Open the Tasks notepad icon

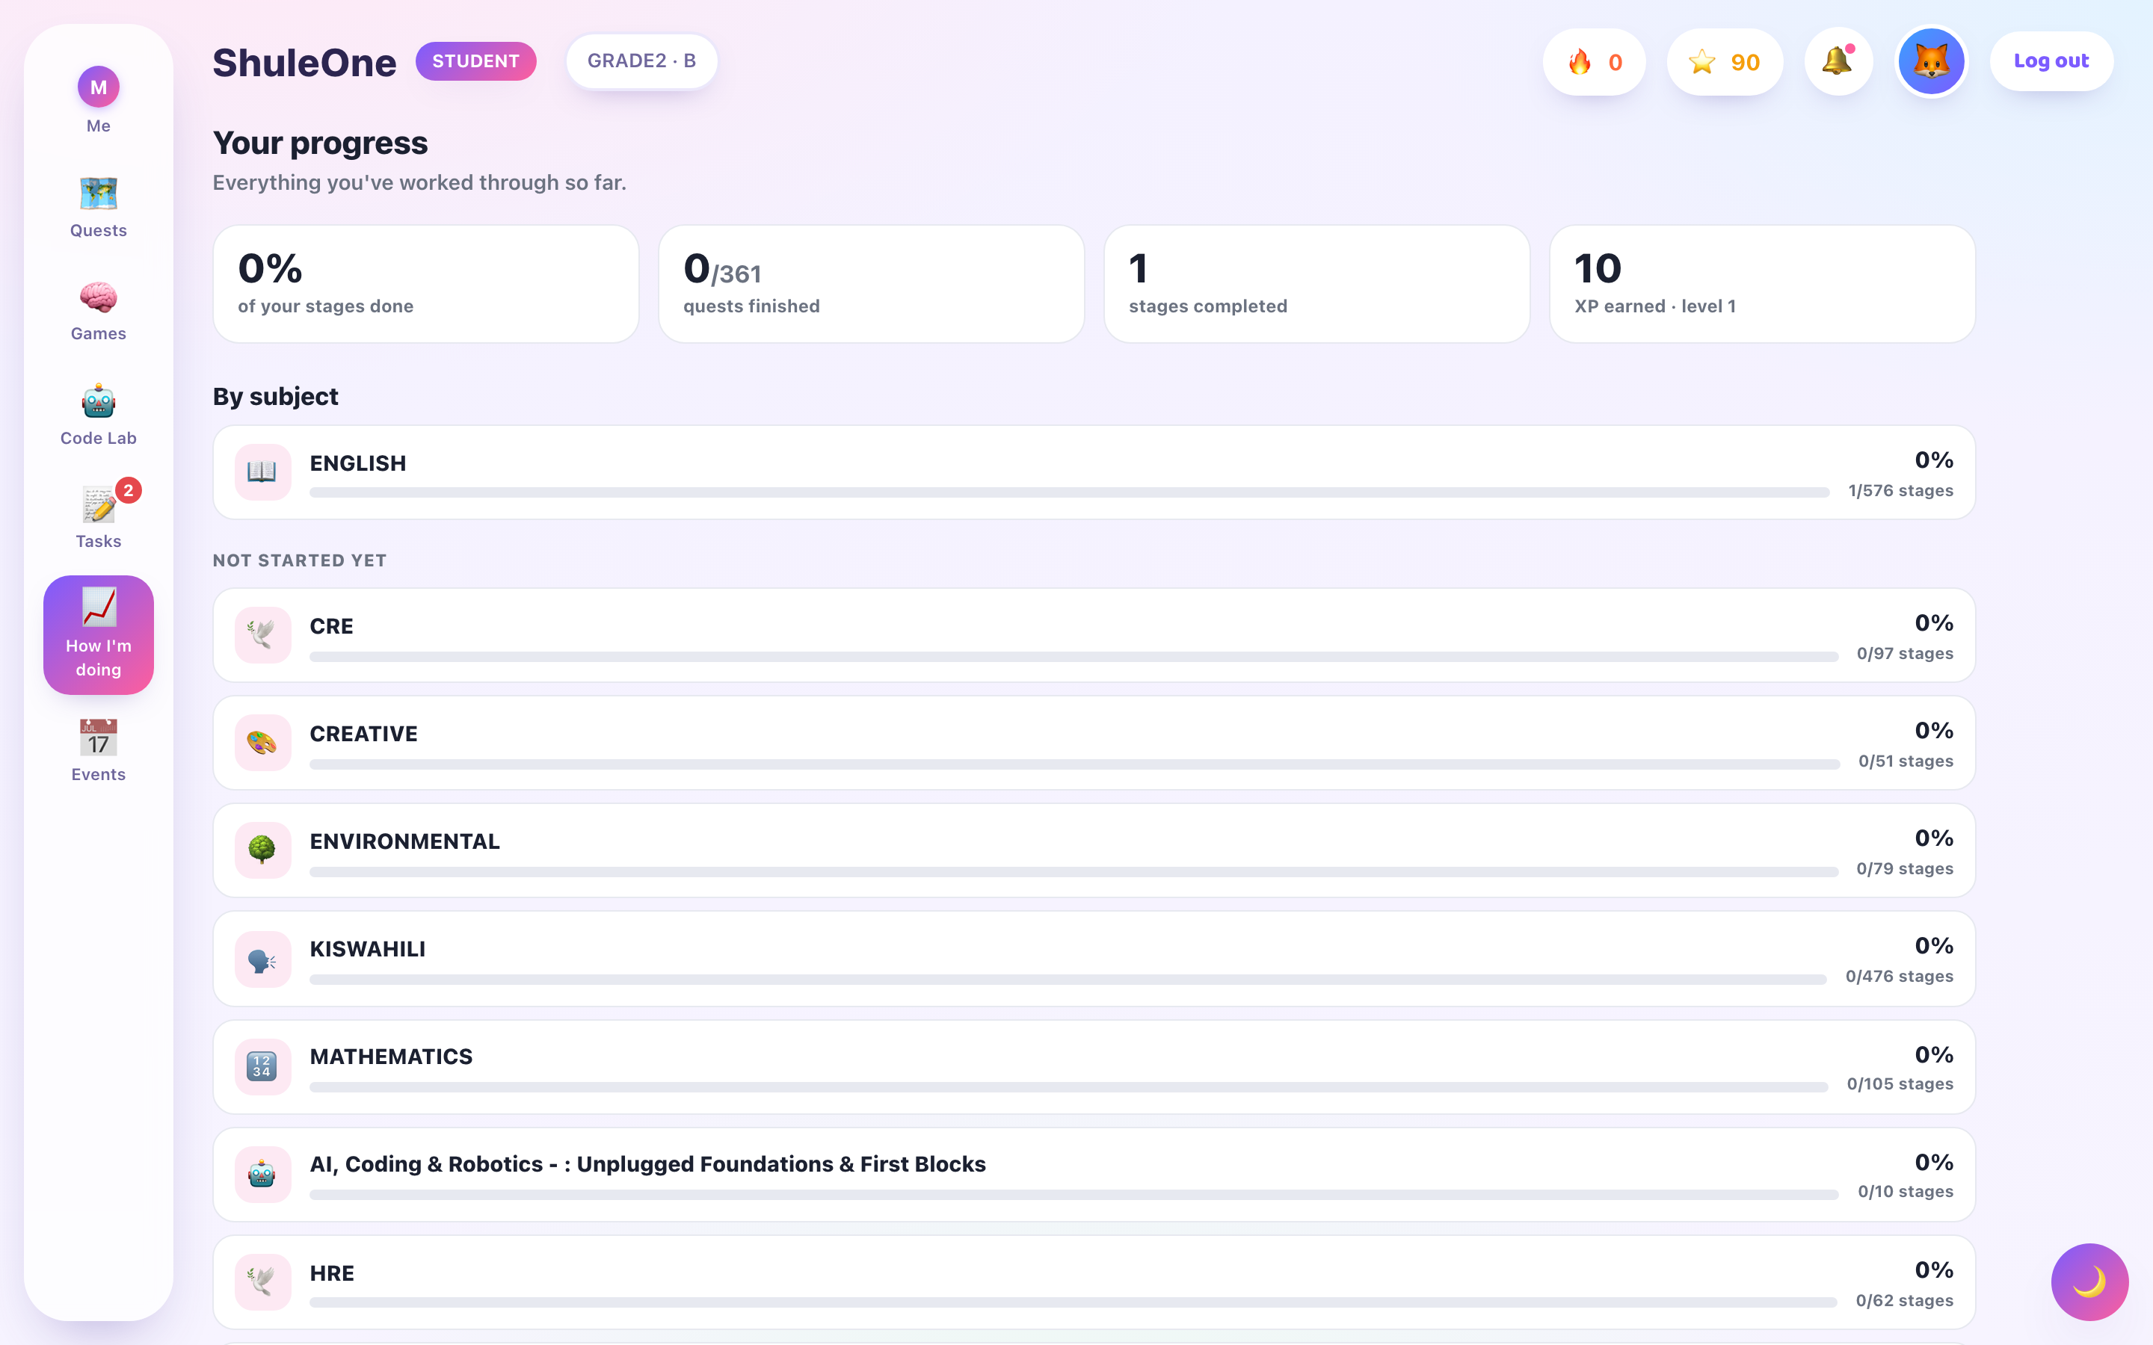point(98,504)
